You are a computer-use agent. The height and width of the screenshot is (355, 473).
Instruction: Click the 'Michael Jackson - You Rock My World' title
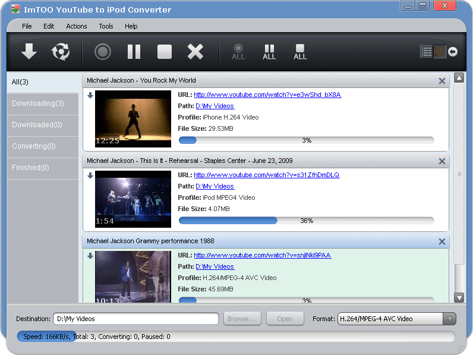coord(141,81)
